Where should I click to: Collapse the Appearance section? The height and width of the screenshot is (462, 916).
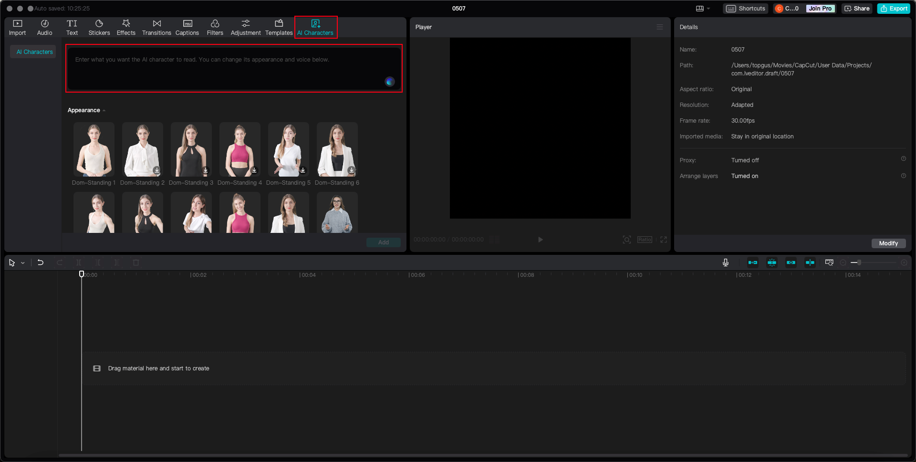pos(104,111)
